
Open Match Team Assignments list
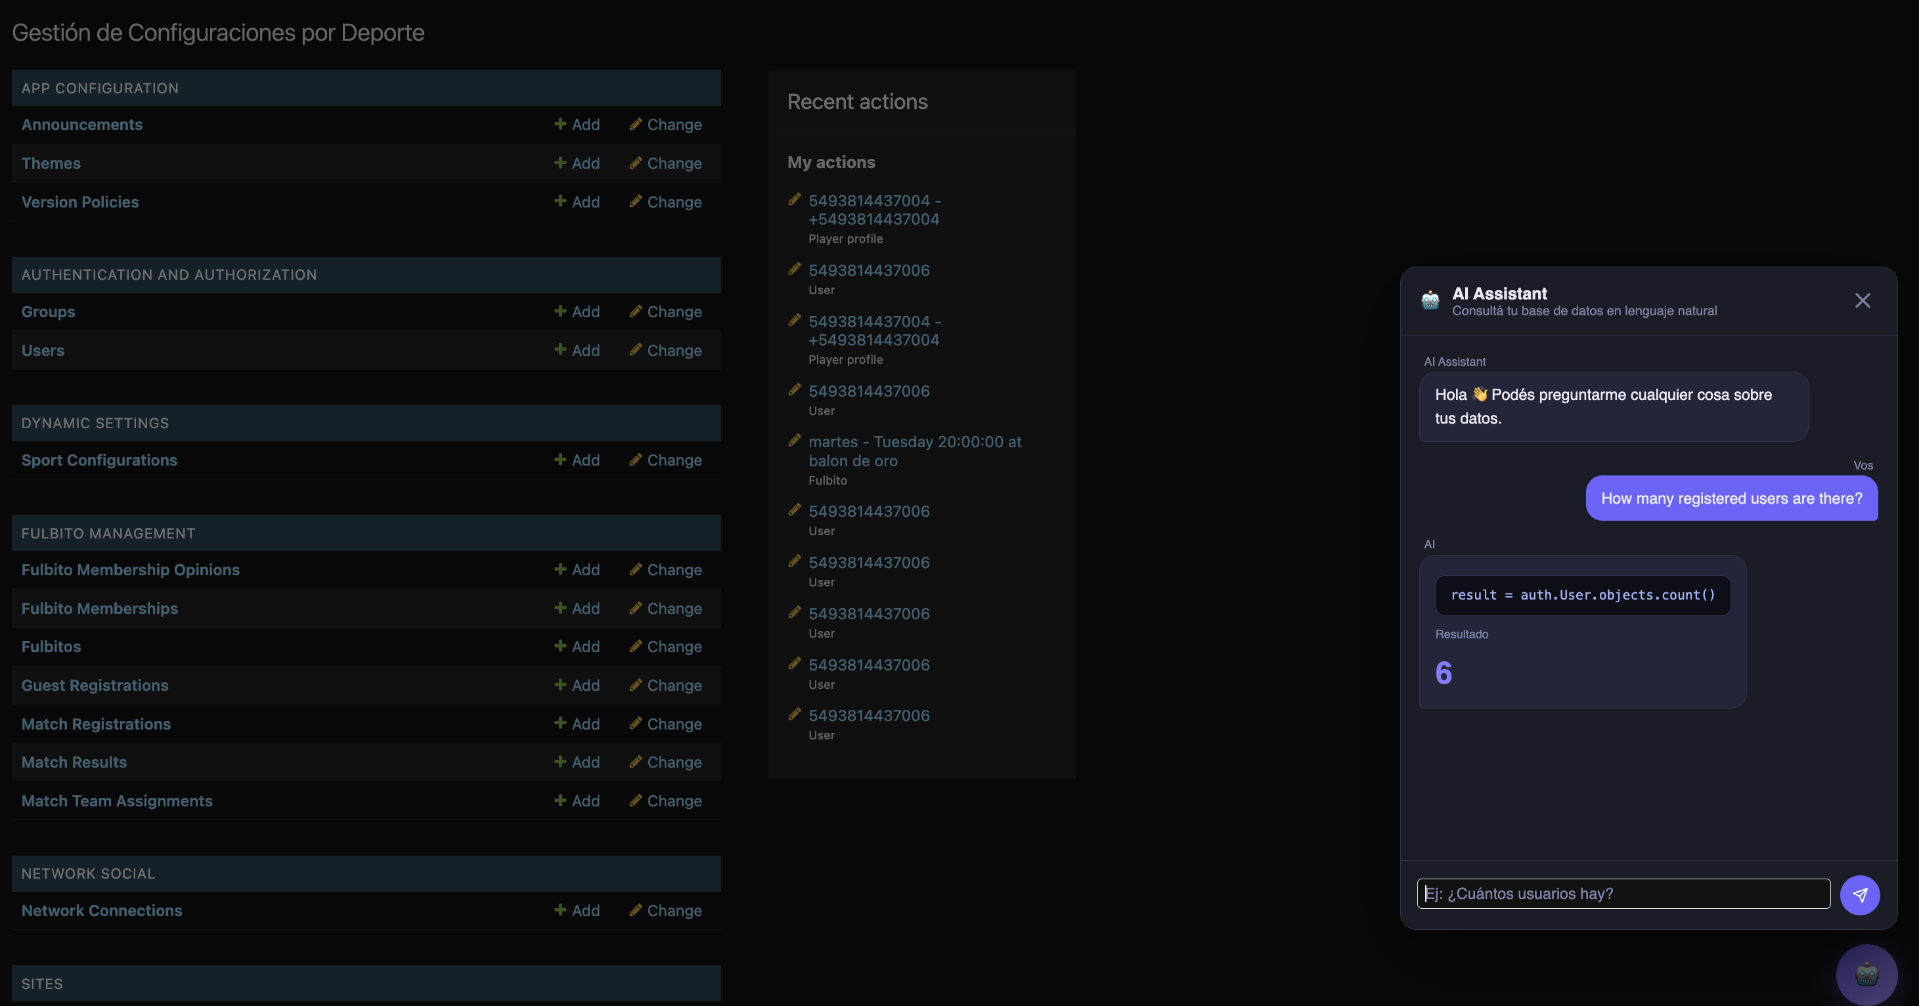117,800
